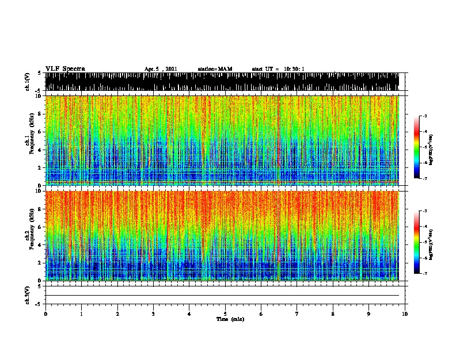Click the "-3" label on ch.1 color bar
Image resolution: width=456 pixels, height=352 pixels.
(425, 116)
